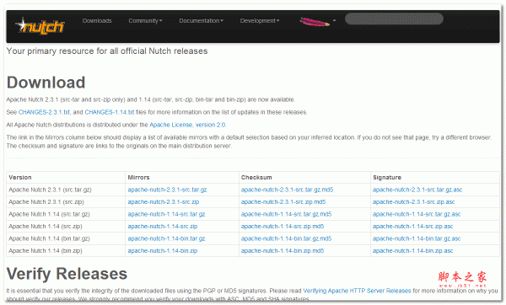Open Verifying Apache HTTP Server Releases link
Viewport: 506px width, 305px height.
click(358, 291)
